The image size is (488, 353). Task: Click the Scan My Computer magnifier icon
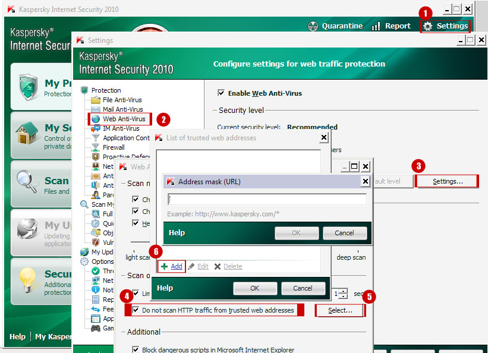click(x=84, y=204)
